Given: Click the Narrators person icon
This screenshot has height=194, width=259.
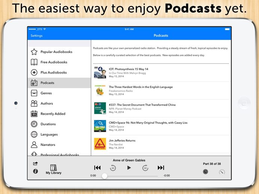Looking at the screenshot, I should [34, 145].
